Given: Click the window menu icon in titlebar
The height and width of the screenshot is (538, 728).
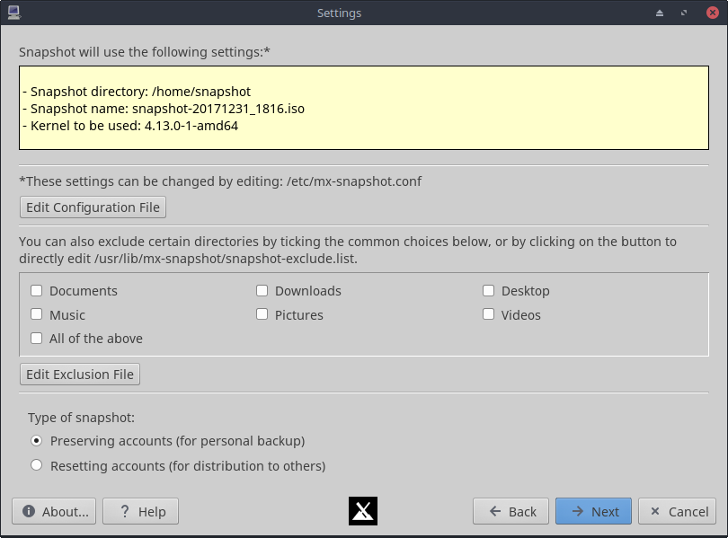Looking at the screenshot, I should [13, 13].
